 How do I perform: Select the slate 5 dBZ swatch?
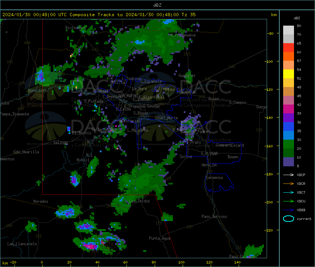coord(288,162)
